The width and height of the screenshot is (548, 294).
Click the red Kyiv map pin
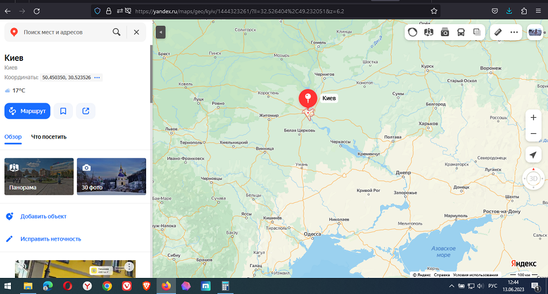[x=308, y=99]
